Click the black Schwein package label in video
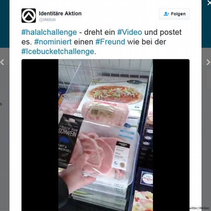The height and width of the screenshot is (211, 211). 69,140
